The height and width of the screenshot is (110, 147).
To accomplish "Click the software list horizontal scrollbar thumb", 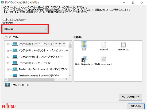I will [31, 79].
